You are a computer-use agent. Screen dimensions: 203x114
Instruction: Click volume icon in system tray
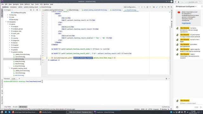click(182, 112)
